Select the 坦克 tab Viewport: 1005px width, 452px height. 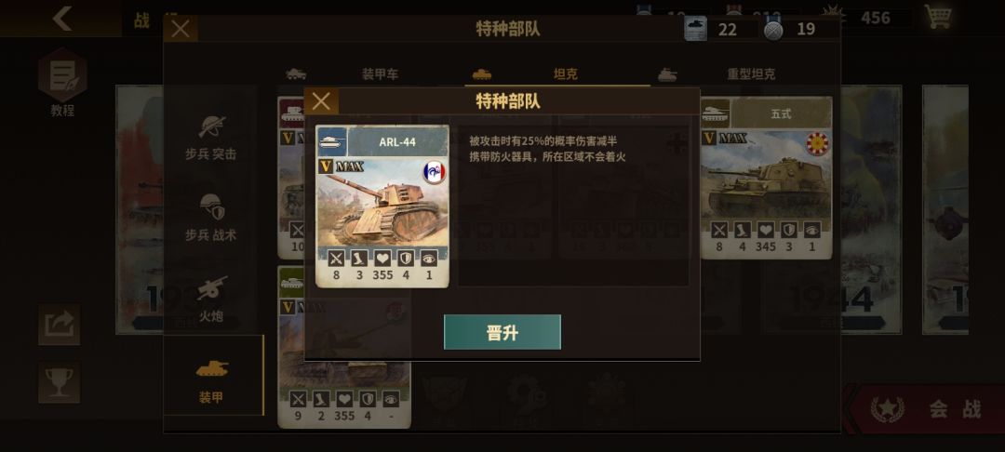tap(565, 74)
